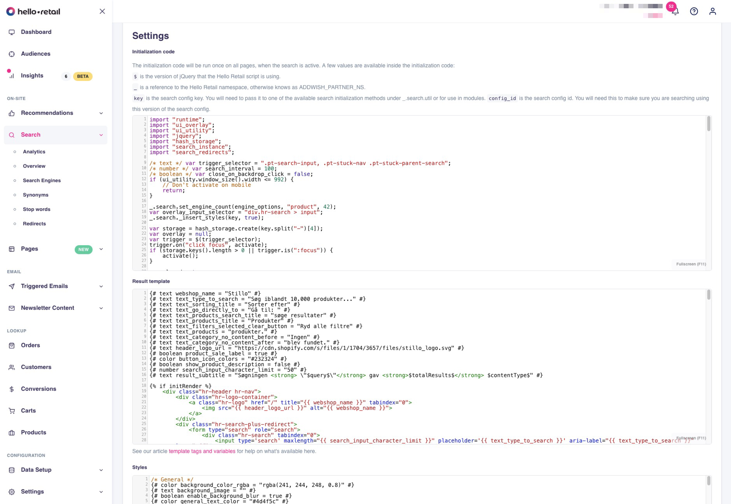Image resolution: width=731 pixels, height=504 pixels.
Task: Click the Styles editor scrollbar
Action: pos(709,481)
